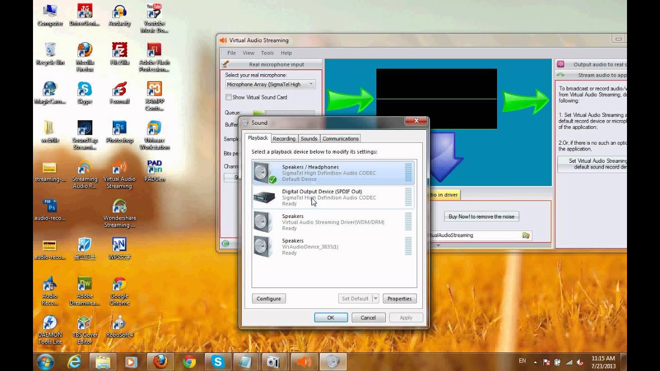The width and height of the screenshot is (660, 371).
Task: Switch to the Recording tab
Action: click(x=284, y=139)
